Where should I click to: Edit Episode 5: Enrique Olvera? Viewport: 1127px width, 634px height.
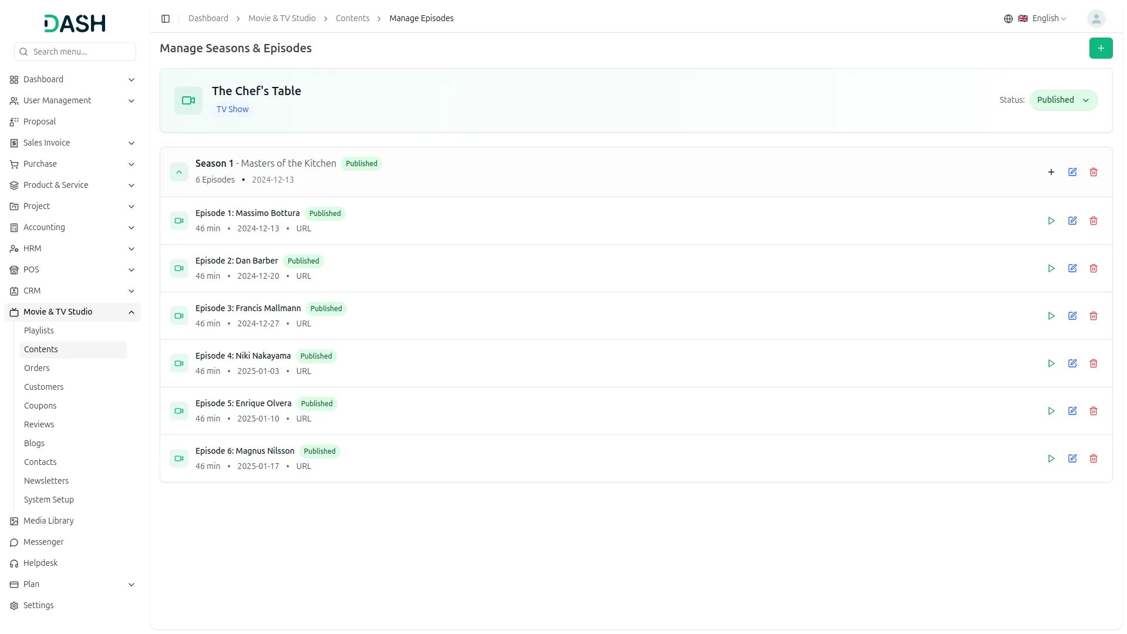[x=1072, y=411]
